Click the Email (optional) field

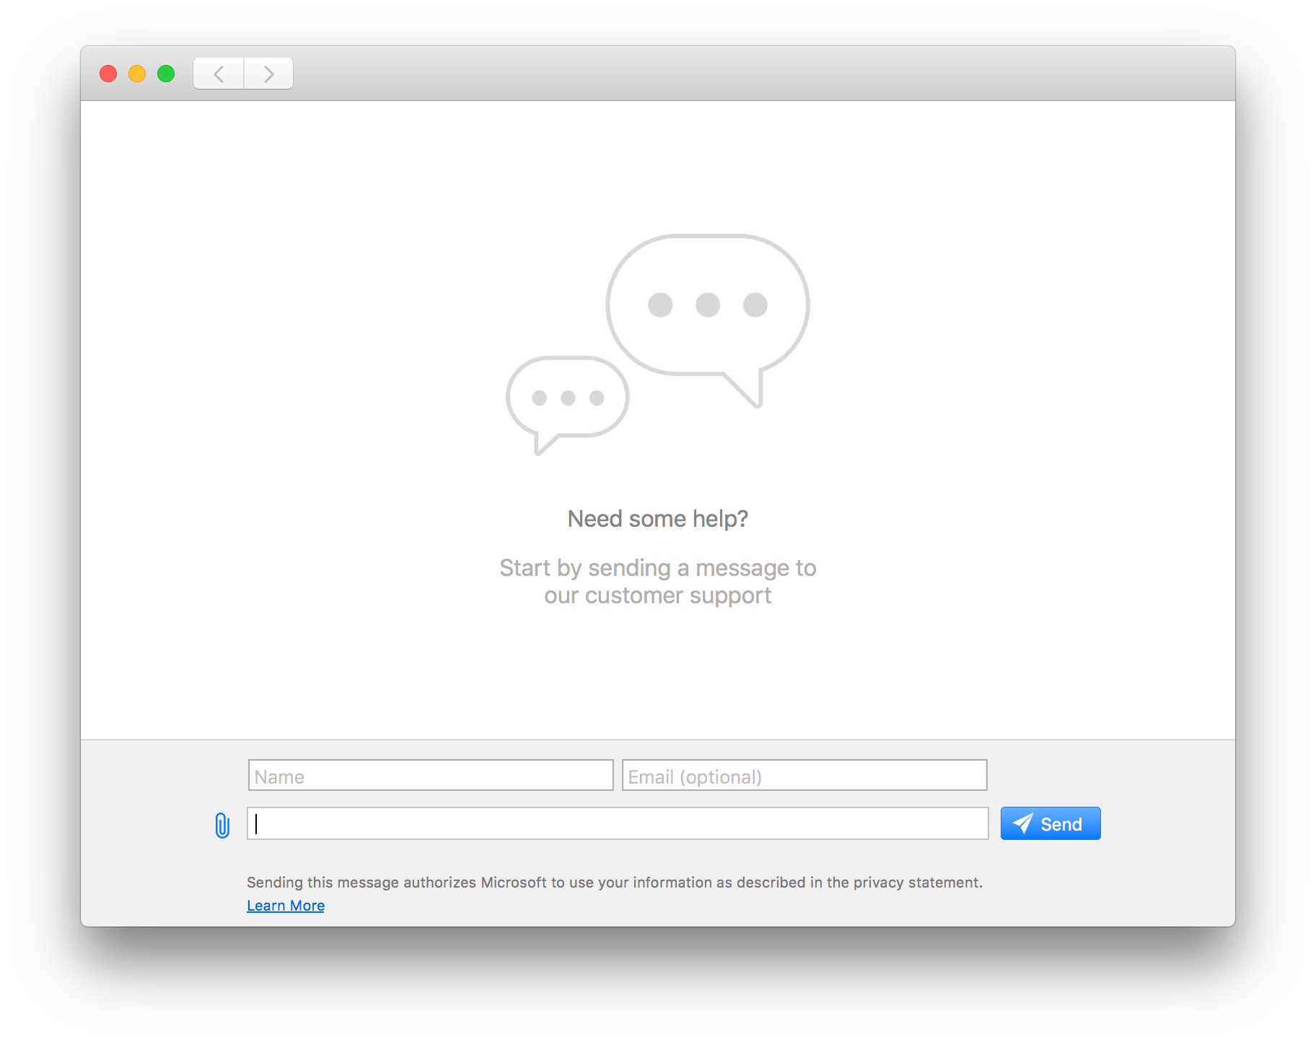pyautogui.click(x=804, y=775)
